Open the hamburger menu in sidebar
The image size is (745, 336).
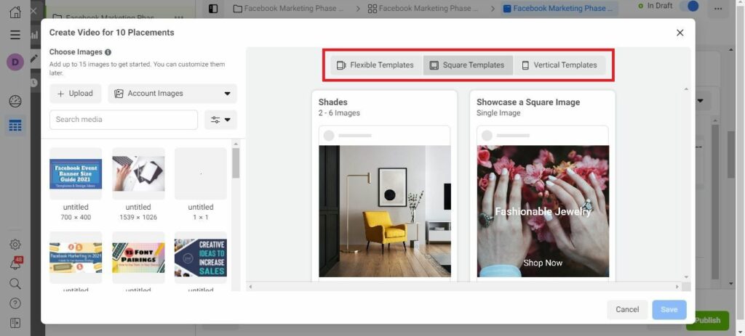[15, 35]
